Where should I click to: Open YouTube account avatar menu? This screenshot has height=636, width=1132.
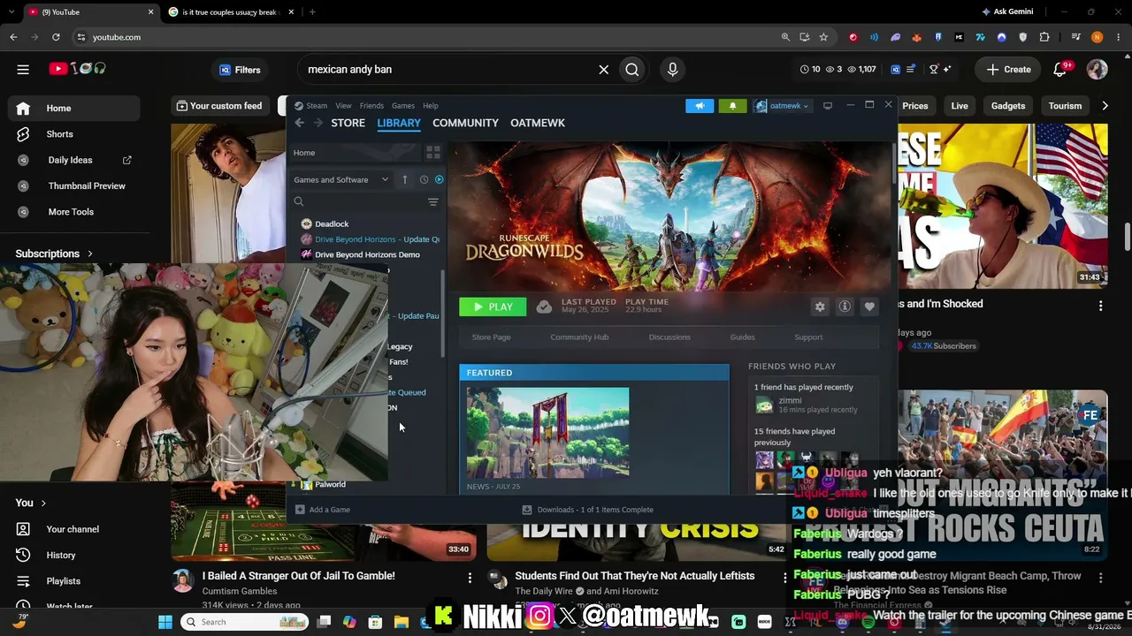(x=1098, y=69)
